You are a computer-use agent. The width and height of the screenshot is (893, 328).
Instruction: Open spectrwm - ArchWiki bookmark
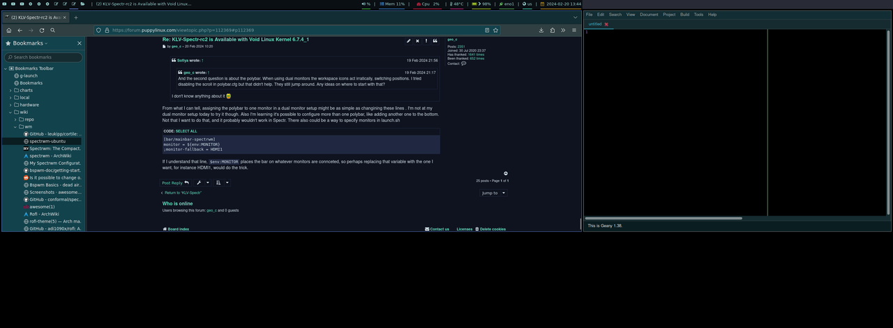(50, 156)
